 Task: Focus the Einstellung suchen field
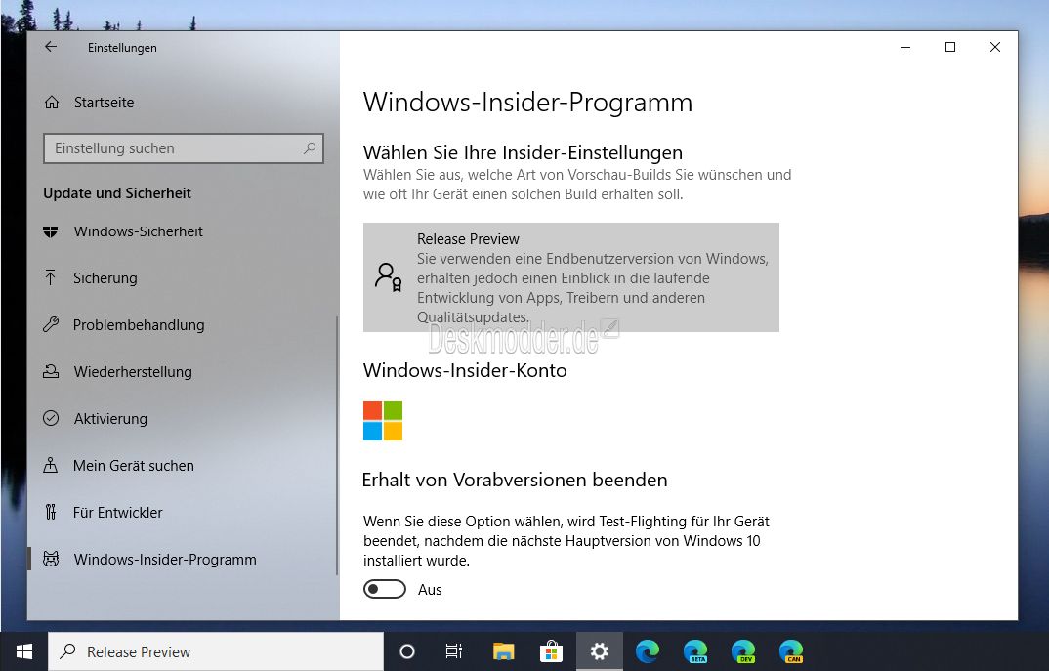184,148
